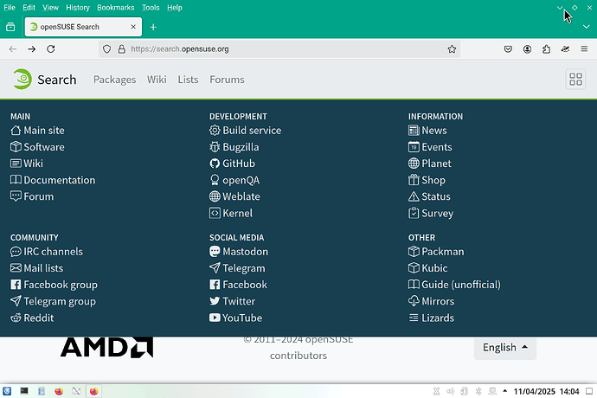This screenshot has width=597, height=398.
Task: Click the Reddit icon
Action: point(16,318)
